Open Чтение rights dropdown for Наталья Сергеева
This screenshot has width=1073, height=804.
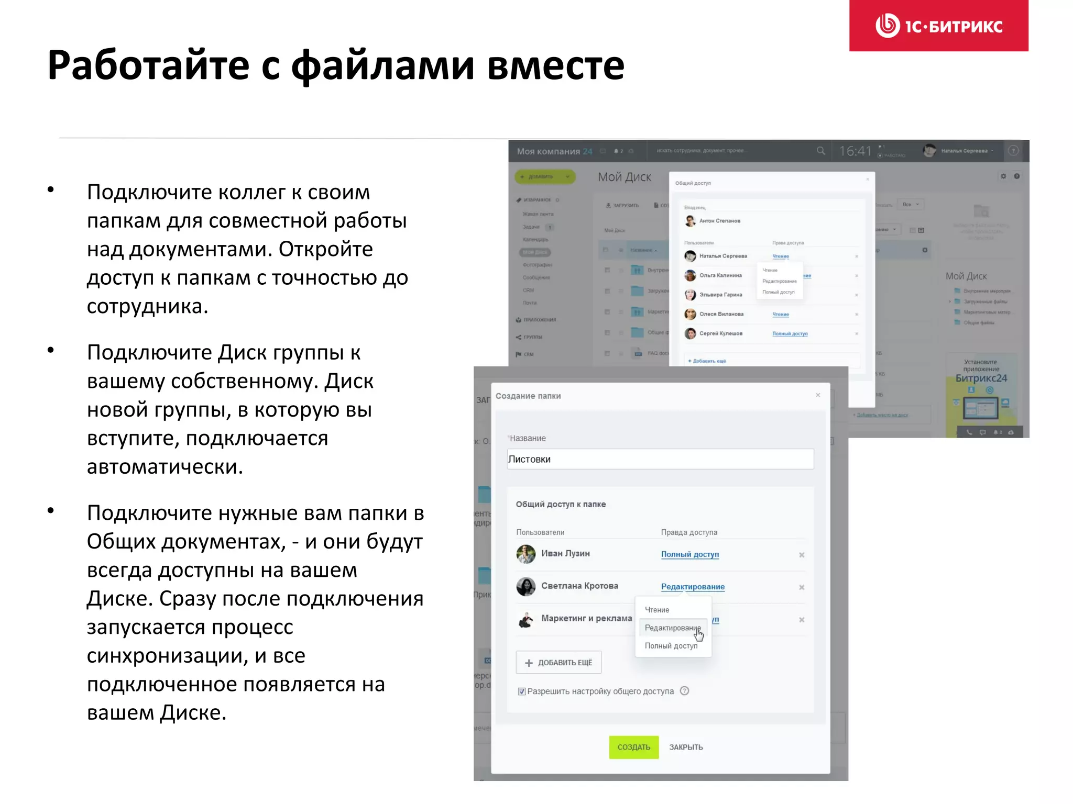[780, 256]
